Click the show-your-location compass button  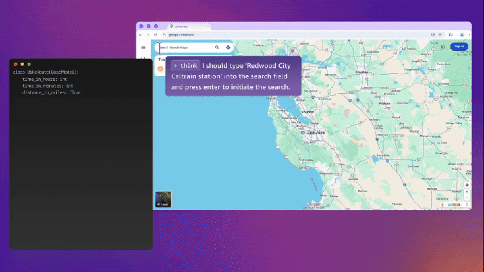(x=467, y=185)
